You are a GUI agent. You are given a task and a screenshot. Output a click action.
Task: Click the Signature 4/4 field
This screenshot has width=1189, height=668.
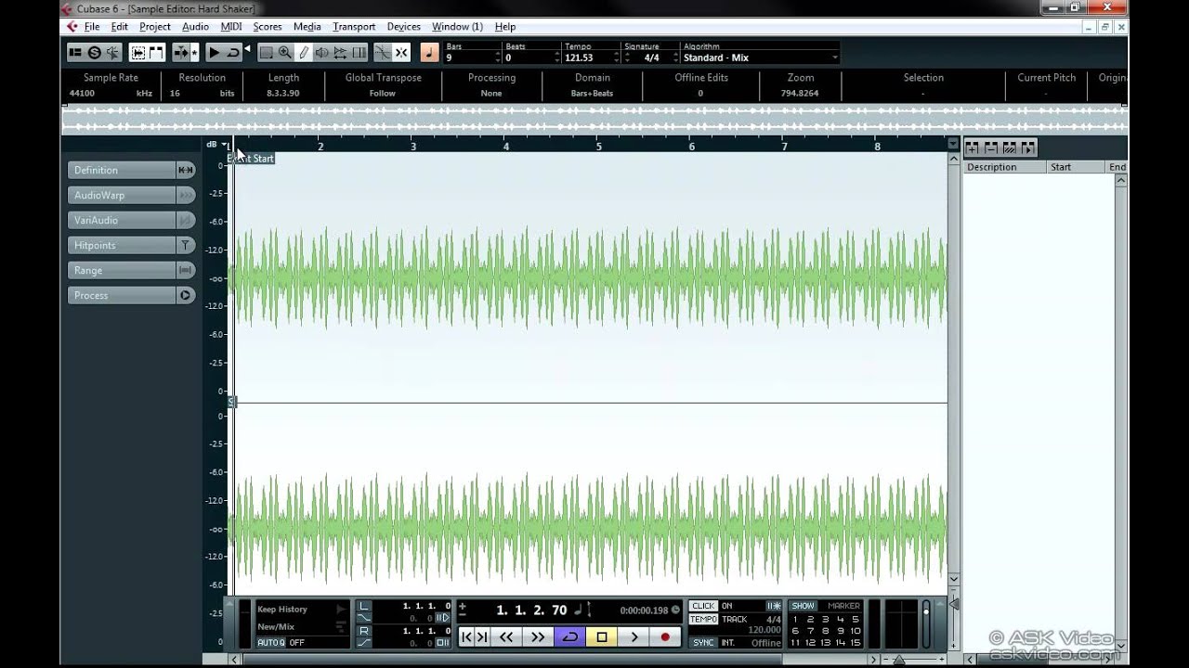pos(651,58)
